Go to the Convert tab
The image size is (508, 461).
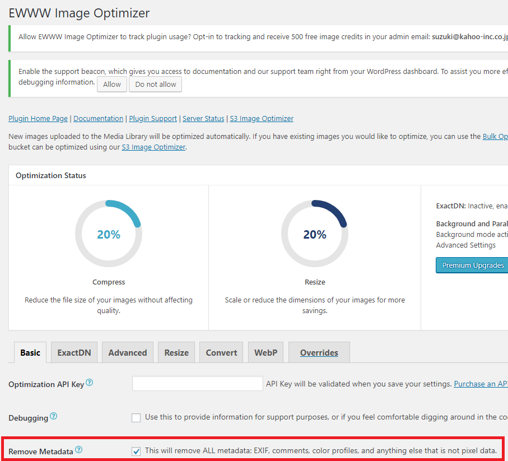coord(221,352)
